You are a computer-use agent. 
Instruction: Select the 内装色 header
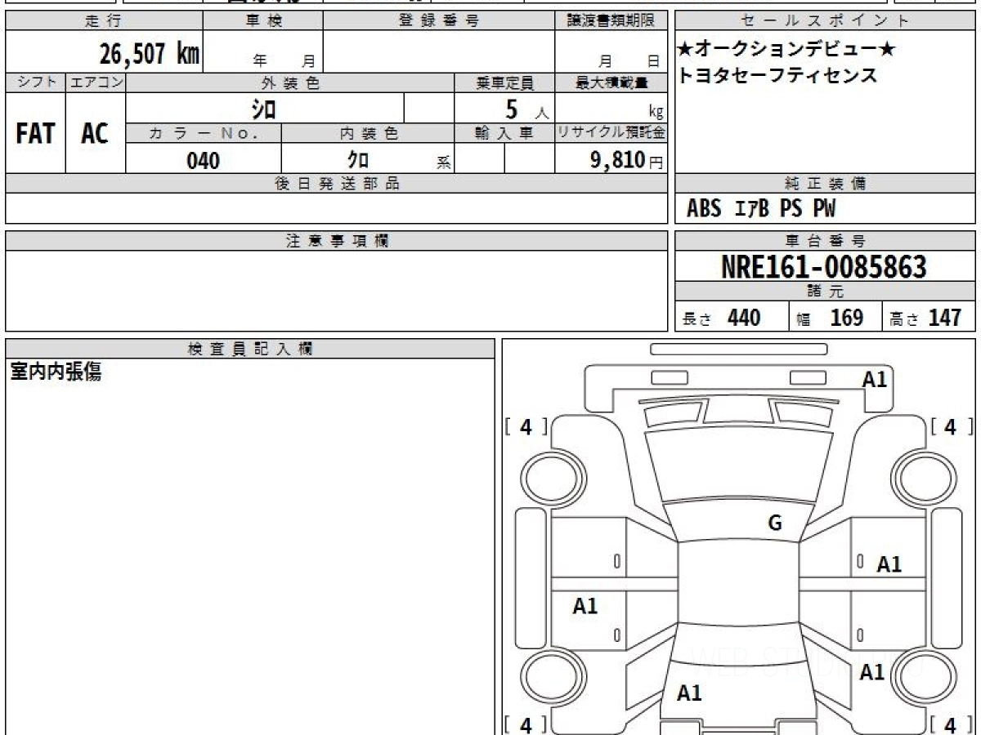tap(368, 133)
